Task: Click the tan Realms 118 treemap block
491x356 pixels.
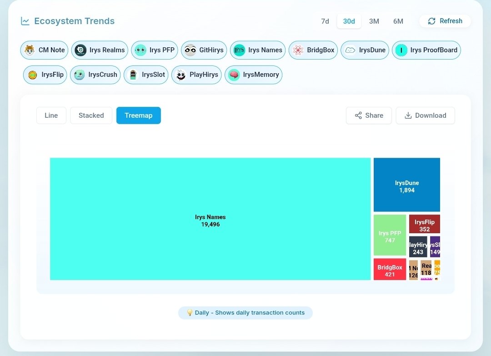Action: (426, 269)
